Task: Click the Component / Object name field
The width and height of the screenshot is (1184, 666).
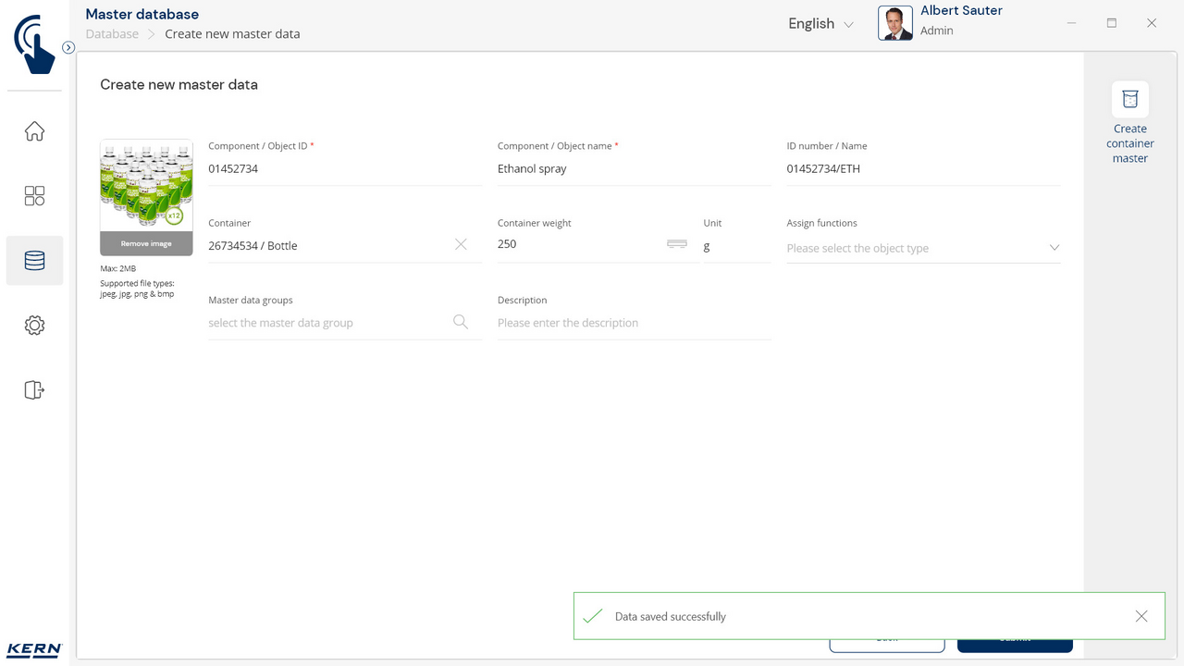Action: (634, 169)
